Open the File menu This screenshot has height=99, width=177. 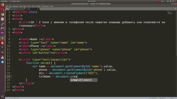pyautogui.click(x=7, y=6)
